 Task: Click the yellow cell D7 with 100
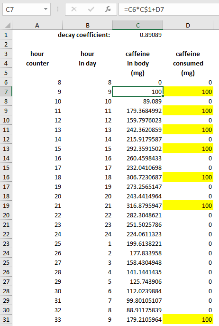pyautogui.click(x=188, y=92)
